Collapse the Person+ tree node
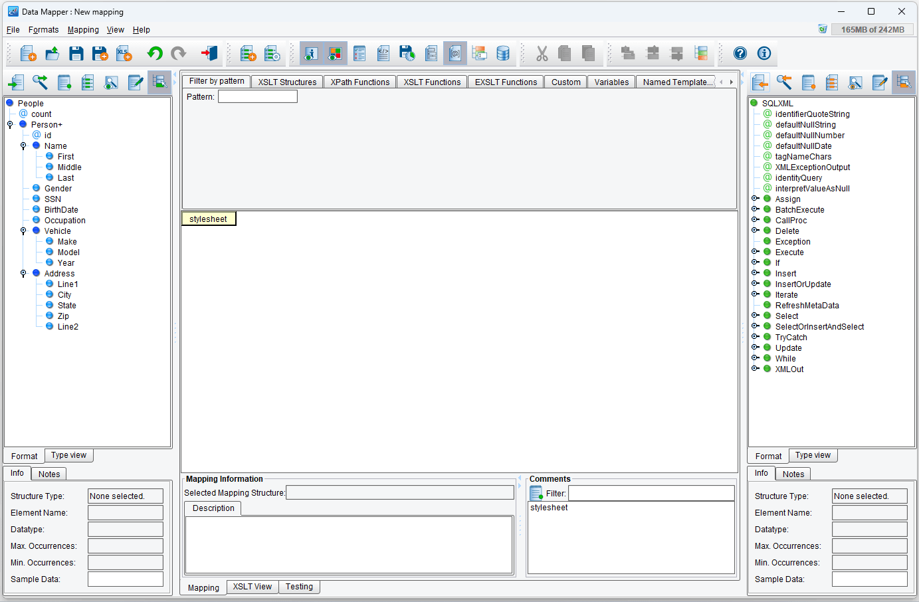The width and height of the screenshot is (919, 602). (10, 124)
